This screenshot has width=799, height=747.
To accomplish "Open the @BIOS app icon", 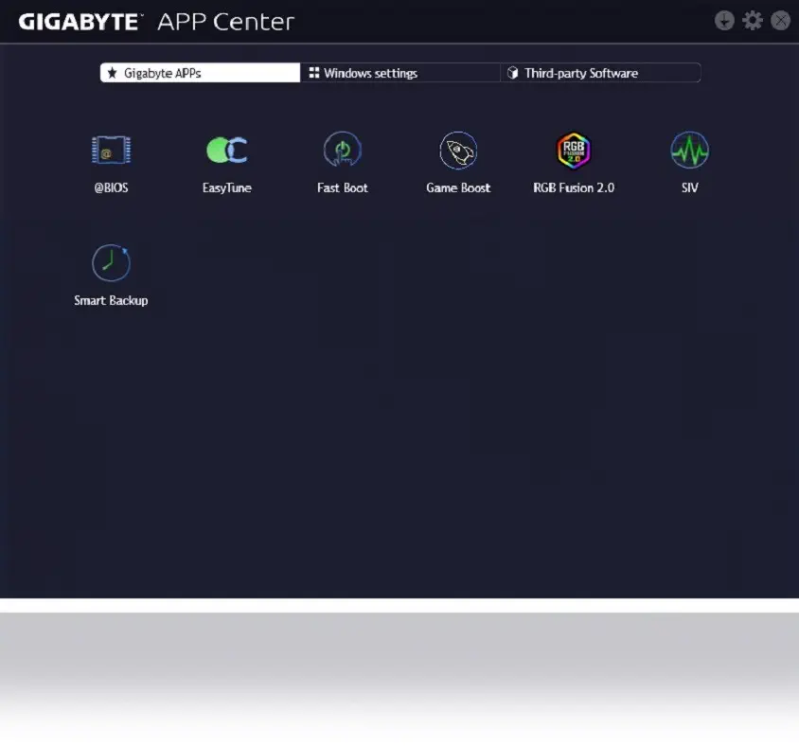I will pos(111,150).
